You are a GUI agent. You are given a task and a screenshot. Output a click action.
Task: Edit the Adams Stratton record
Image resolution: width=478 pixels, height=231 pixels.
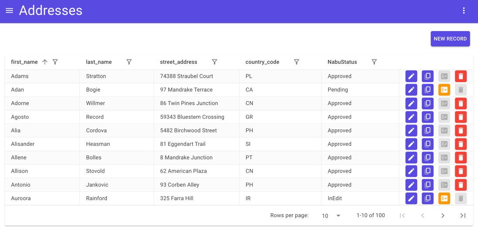tap(411, 76)
